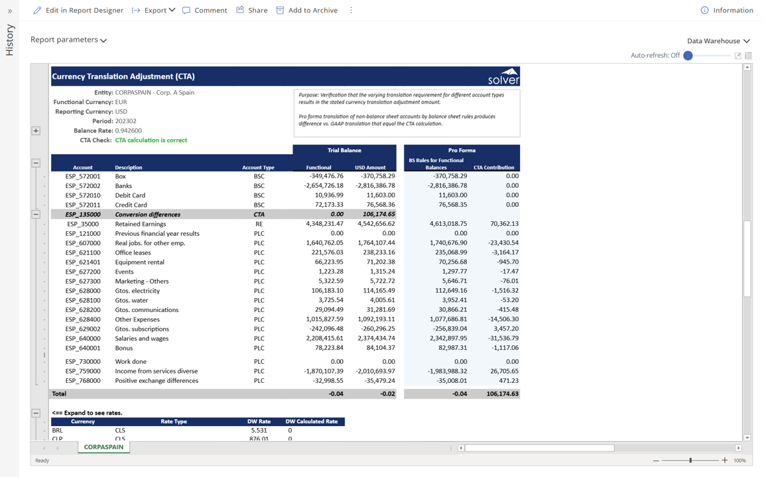Toggle the Auto-refresh switch
Viewport: 764px width, 477px height.
688,56
